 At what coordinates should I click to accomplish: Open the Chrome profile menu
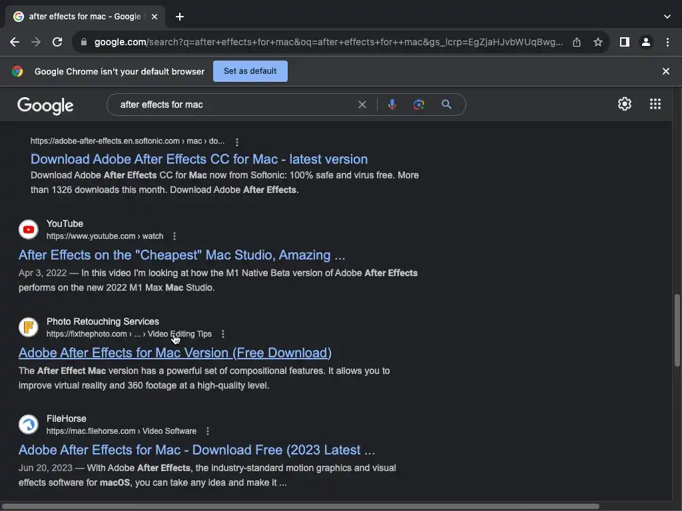point(646,42)
